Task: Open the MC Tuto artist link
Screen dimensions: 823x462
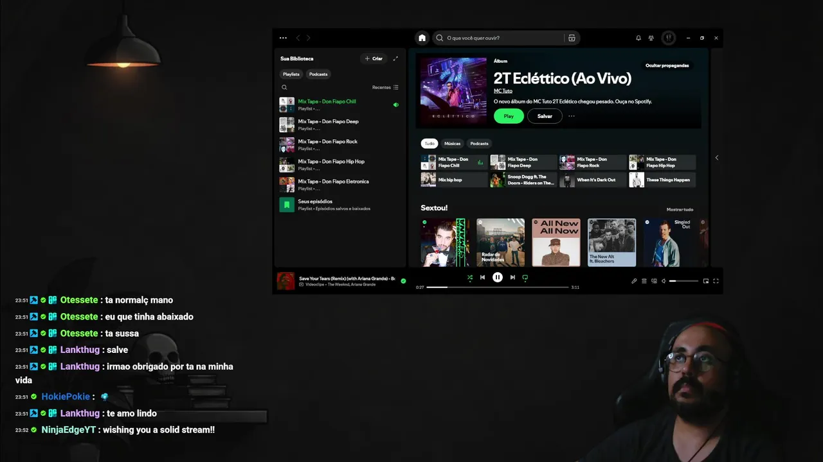Action: click(x=503, y=91)
